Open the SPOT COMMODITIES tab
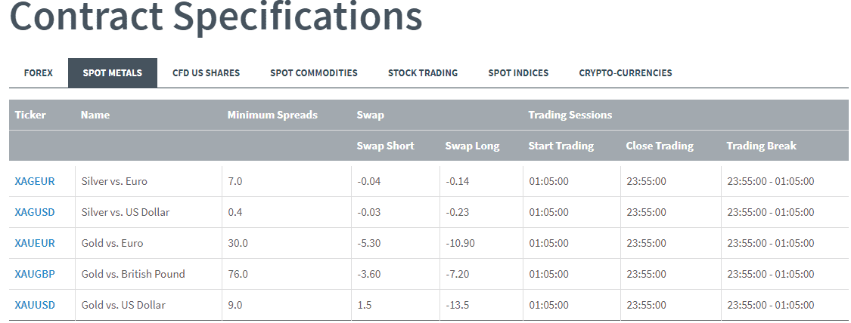851x323 pixels. (314, 73)
